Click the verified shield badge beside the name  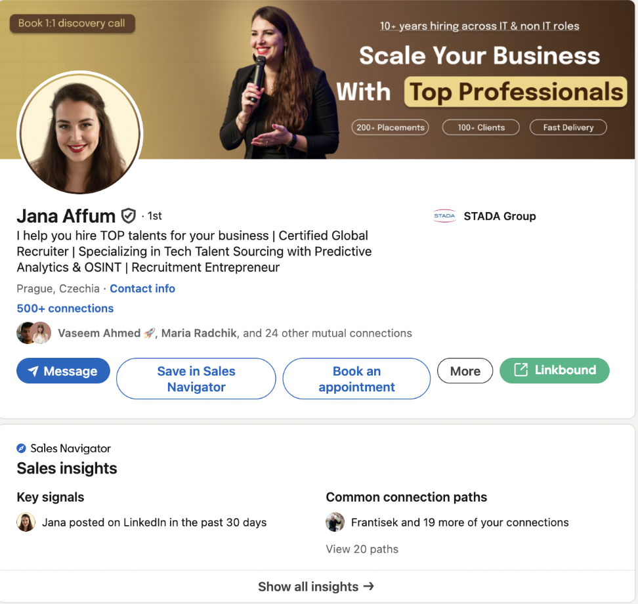pyautogui.click(x=129, y=215)
